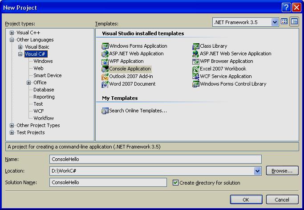Click OK to create project
304x210 pixels.
coord(246,200)
